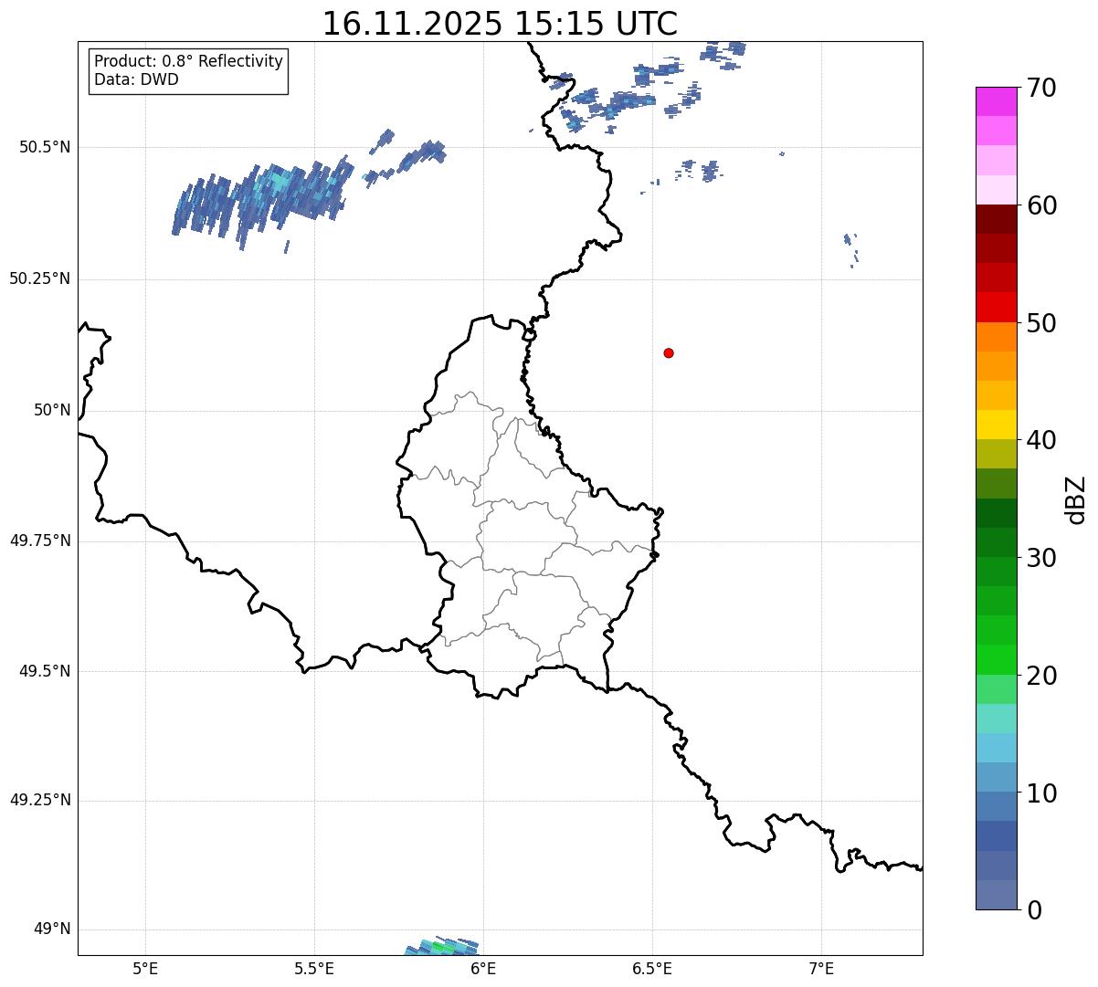Click the 'Data: DWD' label
Screen dimensions: 1098x987
[x=136, y=79]
